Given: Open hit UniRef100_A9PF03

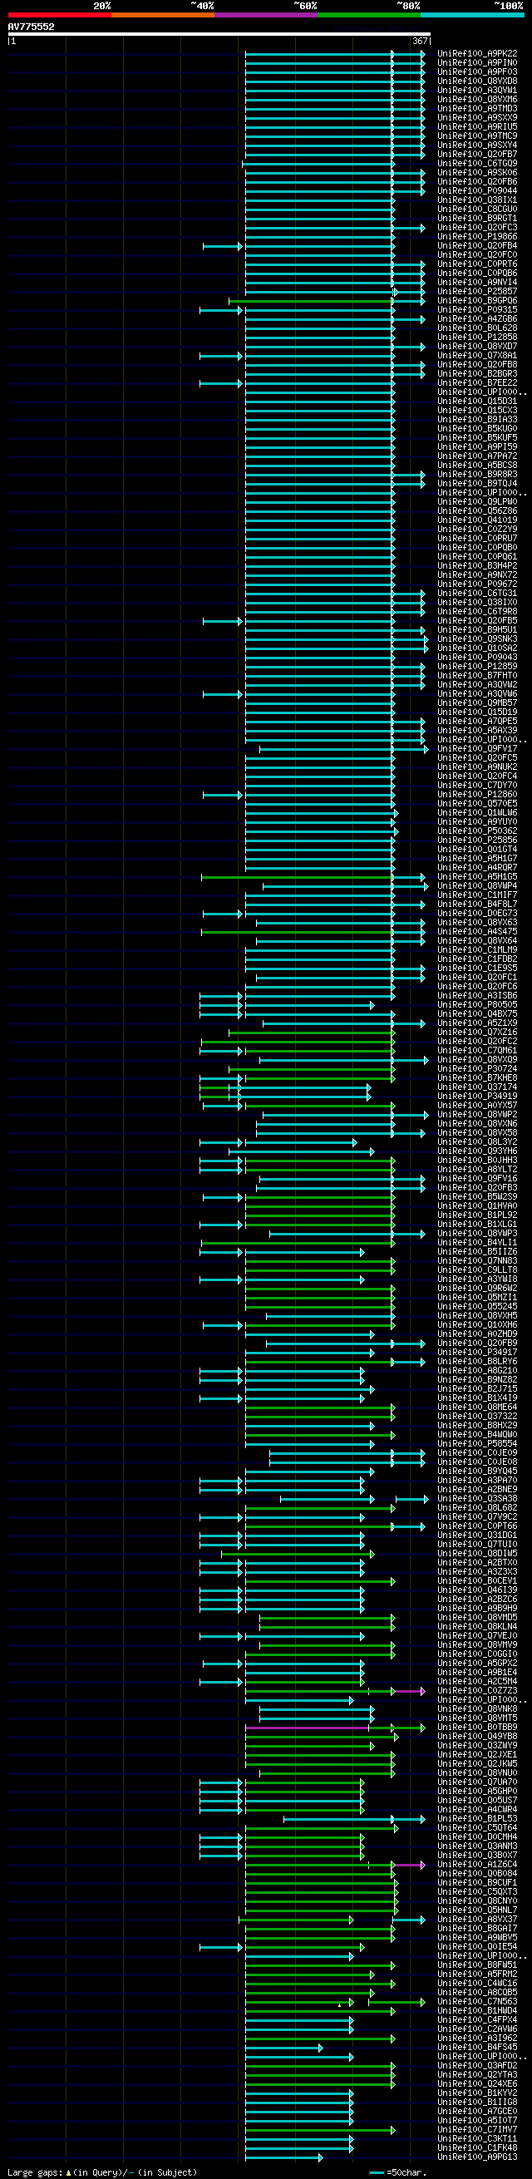Looking at the screenshot, I should coord(478,71).
